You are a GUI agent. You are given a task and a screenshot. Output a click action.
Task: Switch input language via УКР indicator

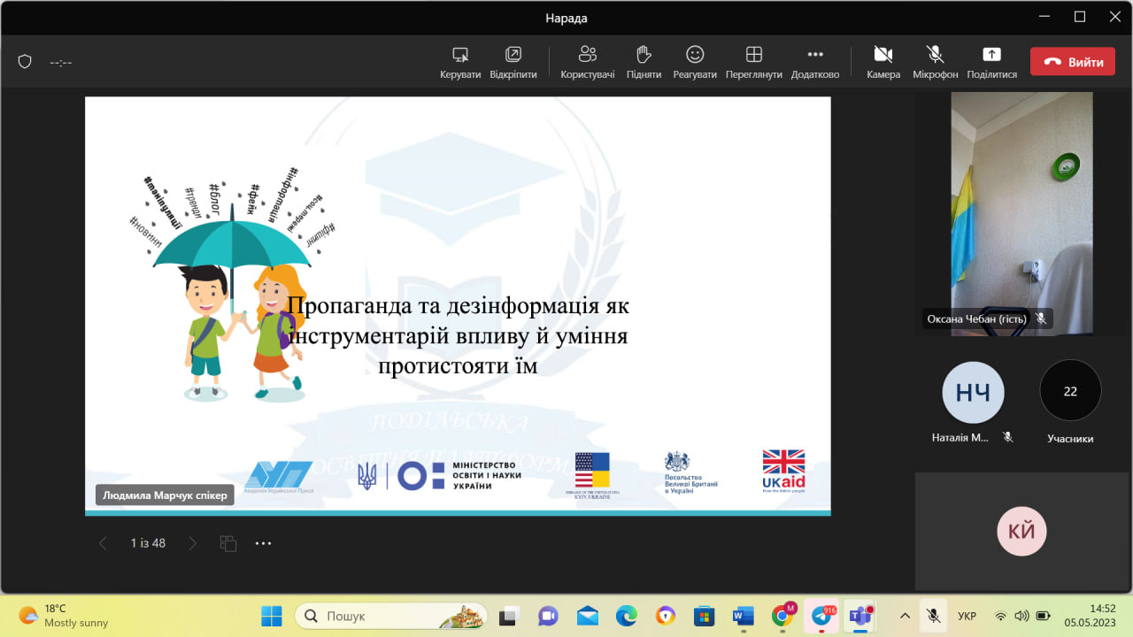point(967,616)
